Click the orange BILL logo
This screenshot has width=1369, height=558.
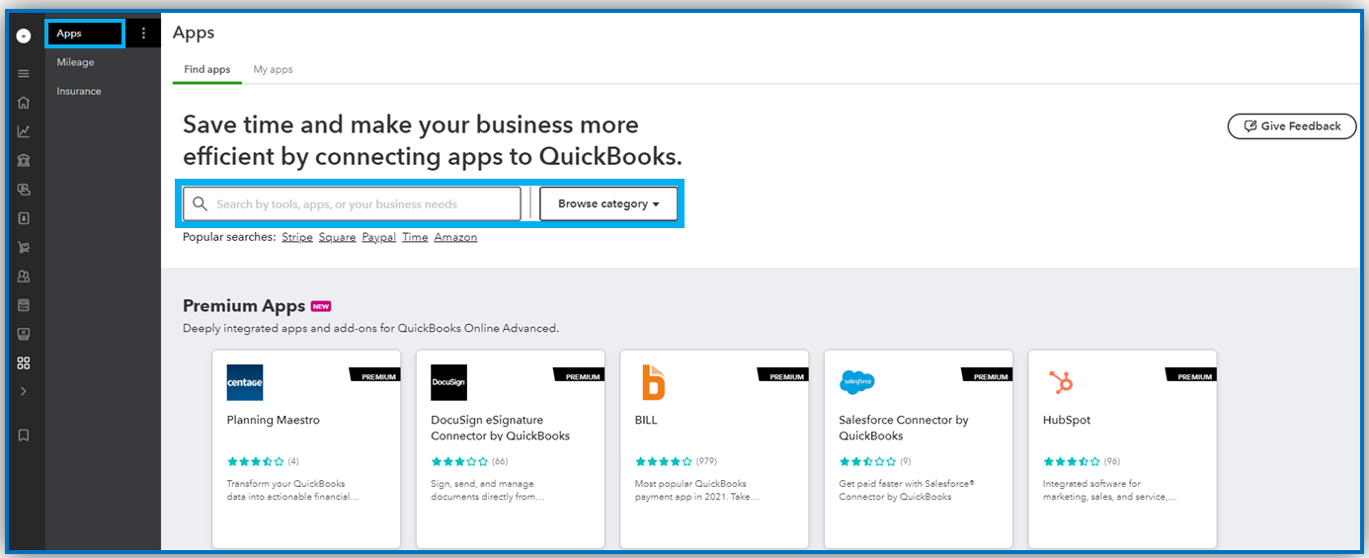653,382
